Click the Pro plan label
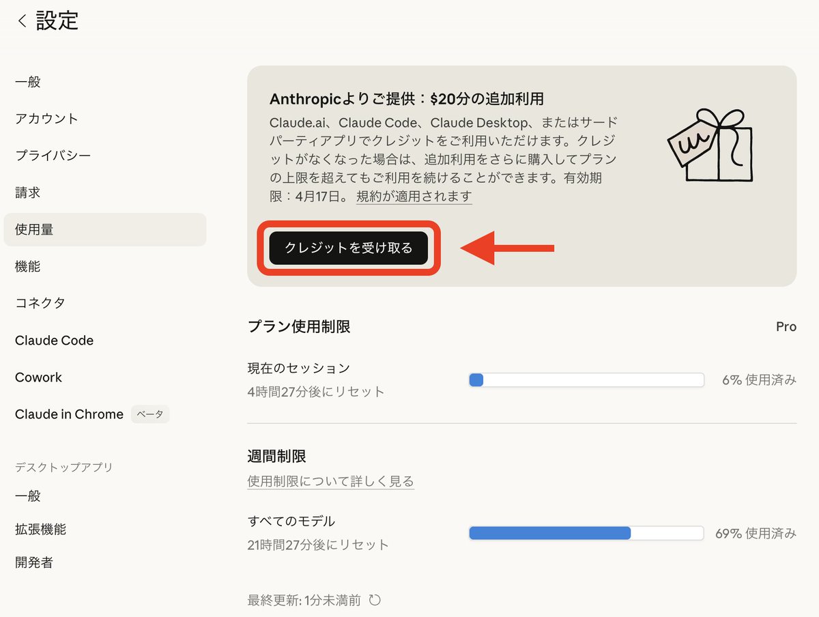The image size is (819, 617). (786, 327)
